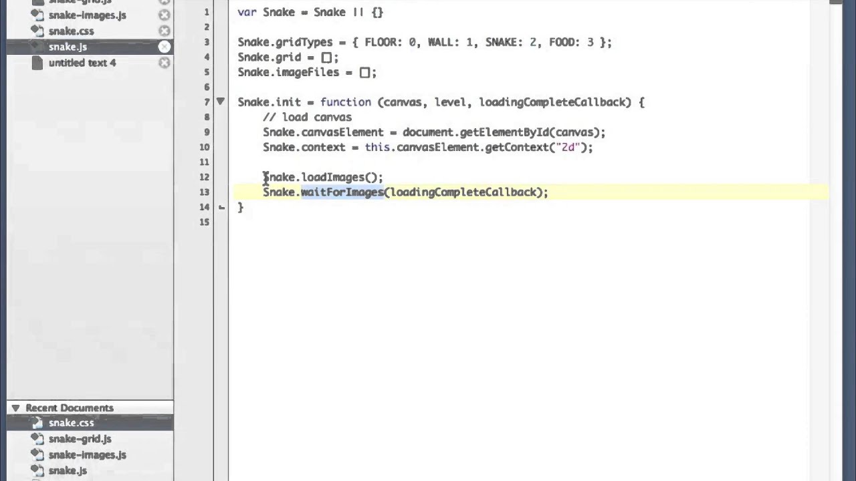Click the snake.css file icon in open documents
The image size is (856, 481).
coord(37,31)
